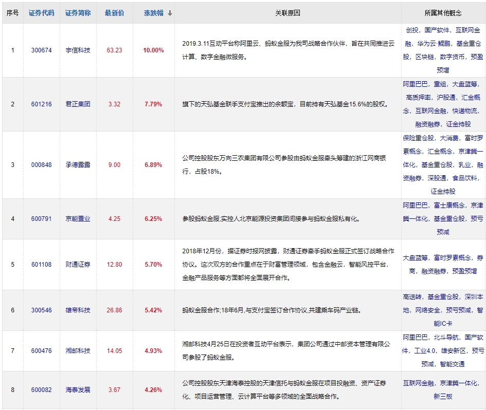The height and width of the screenshot is (410, 486).
Task: Select the 7.79% change value
Action: (x=153, y=104)
